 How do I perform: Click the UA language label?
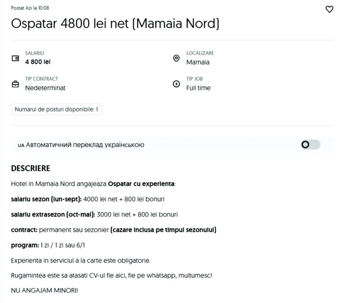[x=21, y=145]
